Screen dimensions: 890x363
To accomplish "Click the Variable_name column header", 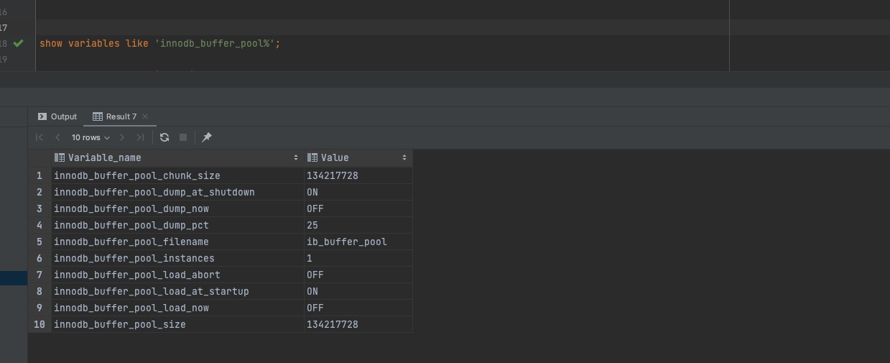I will pyautogui.click(x=104, y=158).
